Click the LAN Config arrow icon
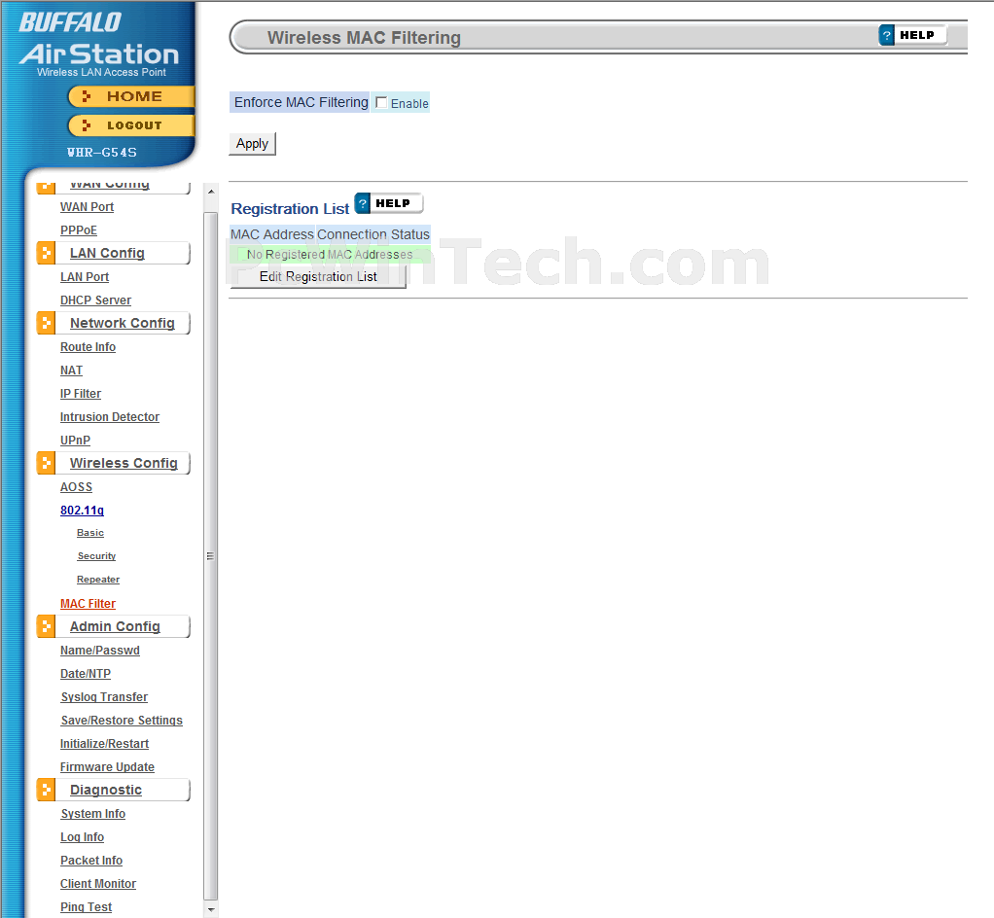Viewport: 994px width, 918px height. (46, 253)
